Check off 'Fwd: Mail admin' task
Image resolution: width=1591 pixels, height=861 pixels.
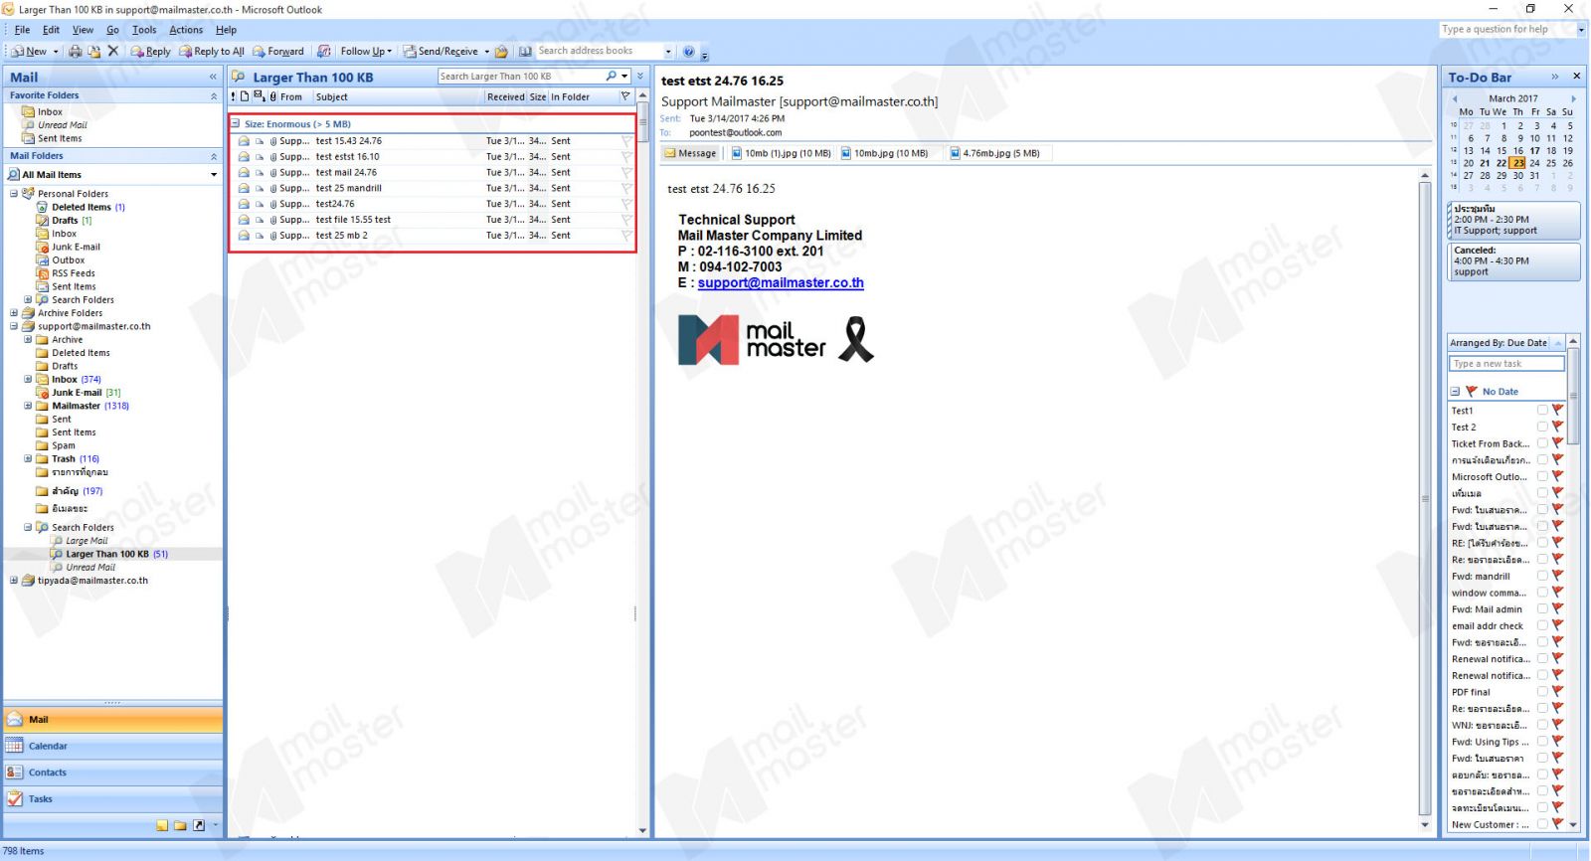1542,609
